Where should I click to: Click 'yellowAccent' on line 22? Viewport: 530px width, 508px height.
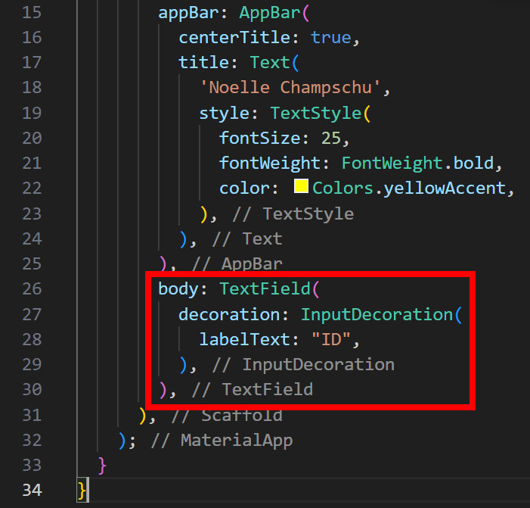[x=445, y=189]
